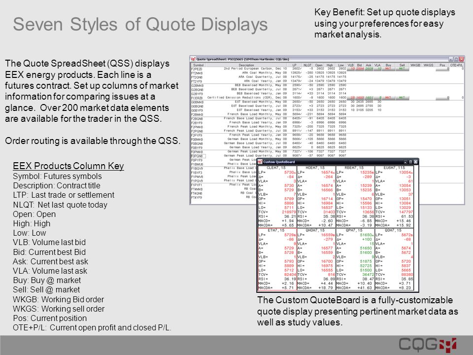Select the highlighted F0PQN8 symbol cell
Viewport: 473px width, 355px height.
(x=198, y=156)
